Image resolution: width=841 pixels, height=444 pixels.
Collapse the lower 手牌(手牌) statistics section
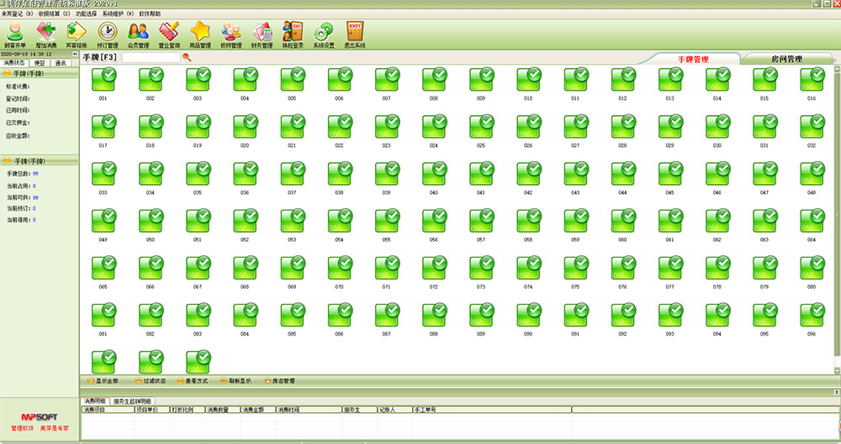(7, 160)
